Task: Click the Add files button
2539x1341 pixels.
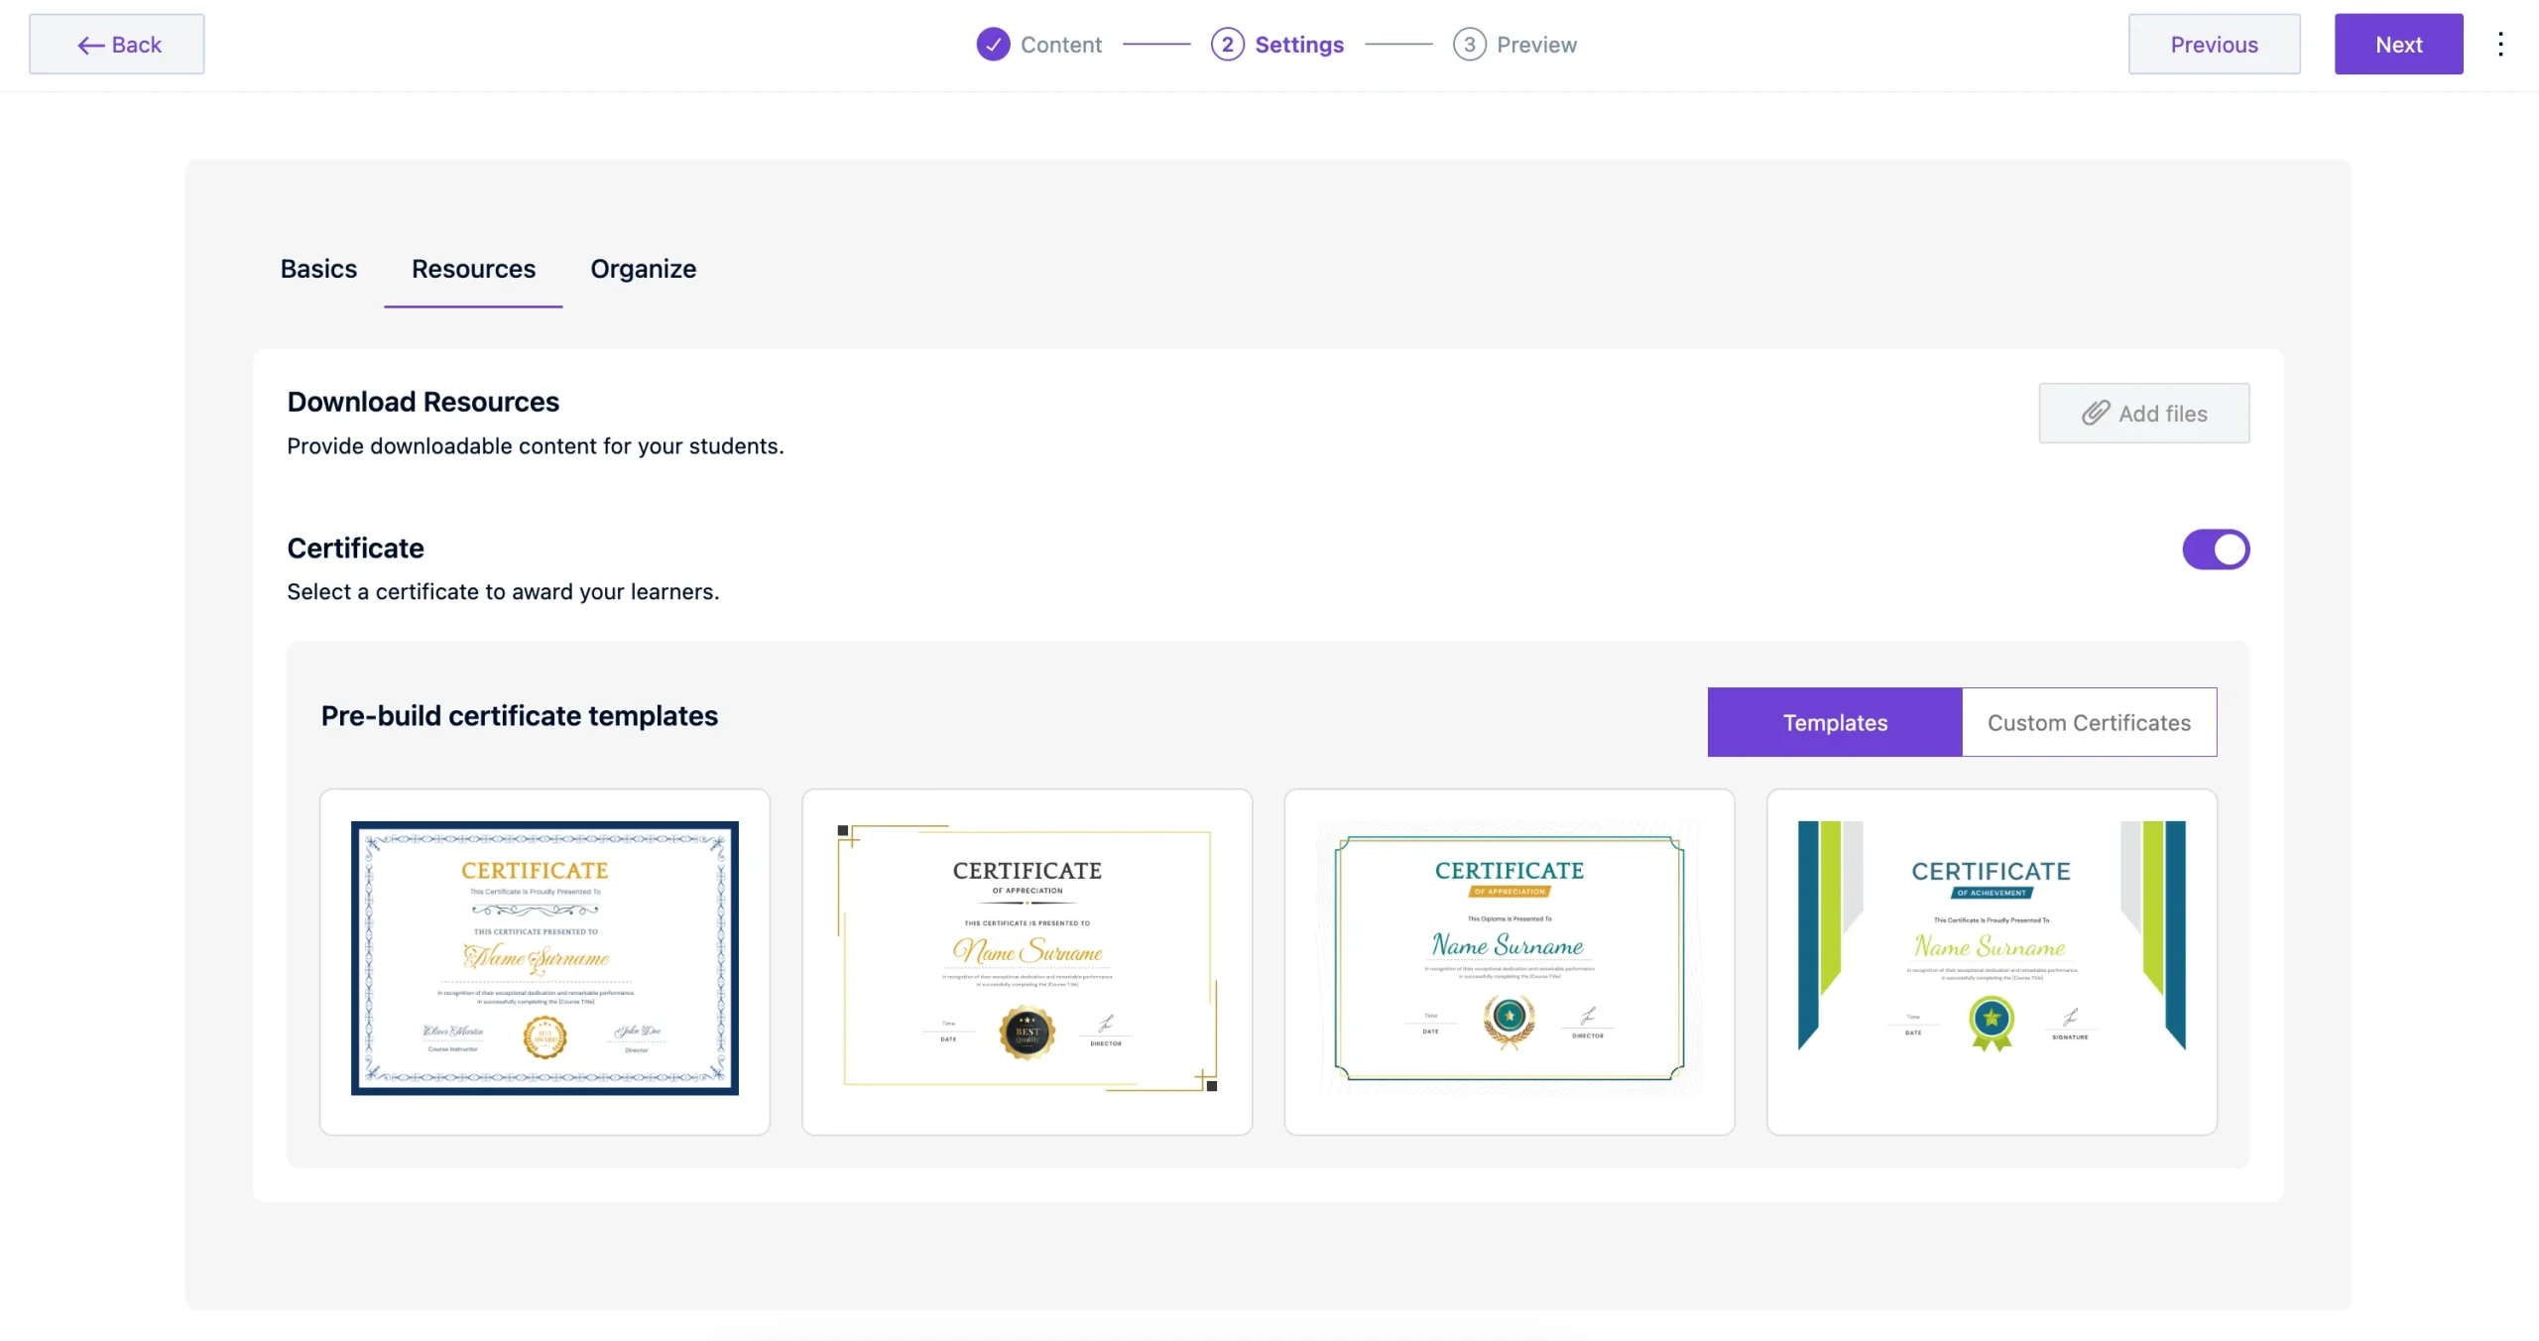Action: pos(2143,413)
